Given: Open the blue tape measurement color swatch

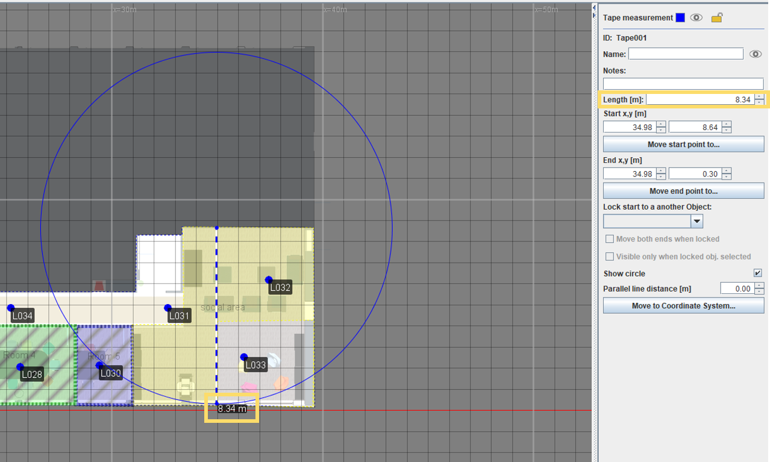Looking at the screenshot, I should [680, 18].
